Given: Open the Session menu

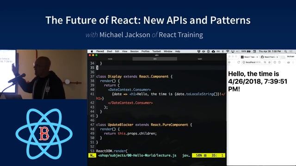Looking at the screenshot, I should click(x=135, y=51).
